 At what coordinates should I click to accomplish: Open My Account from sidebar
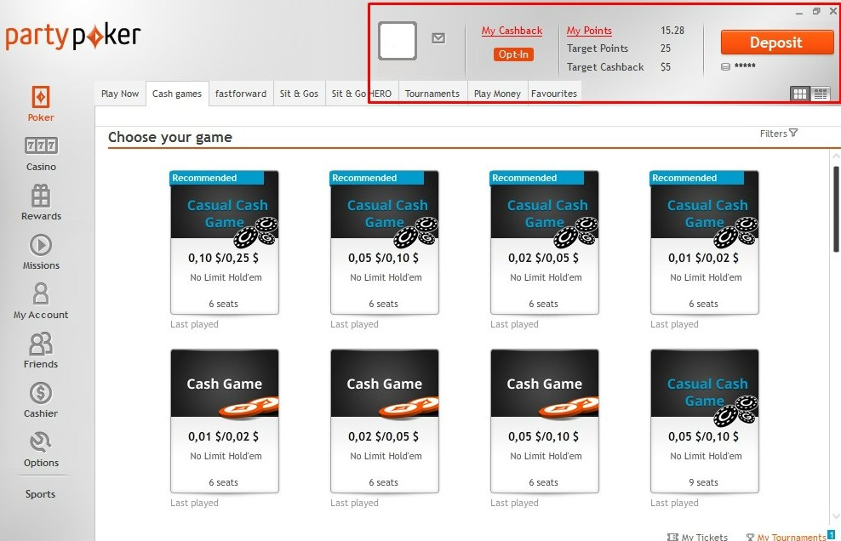pos(41,301)
